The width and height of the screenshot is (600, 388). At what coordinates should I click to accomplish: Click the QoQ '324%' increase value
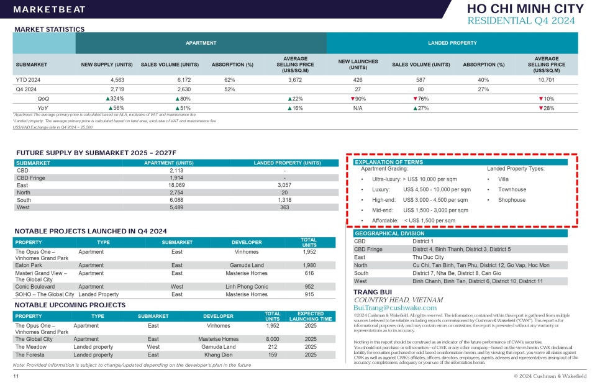click(x=115, y=99)
